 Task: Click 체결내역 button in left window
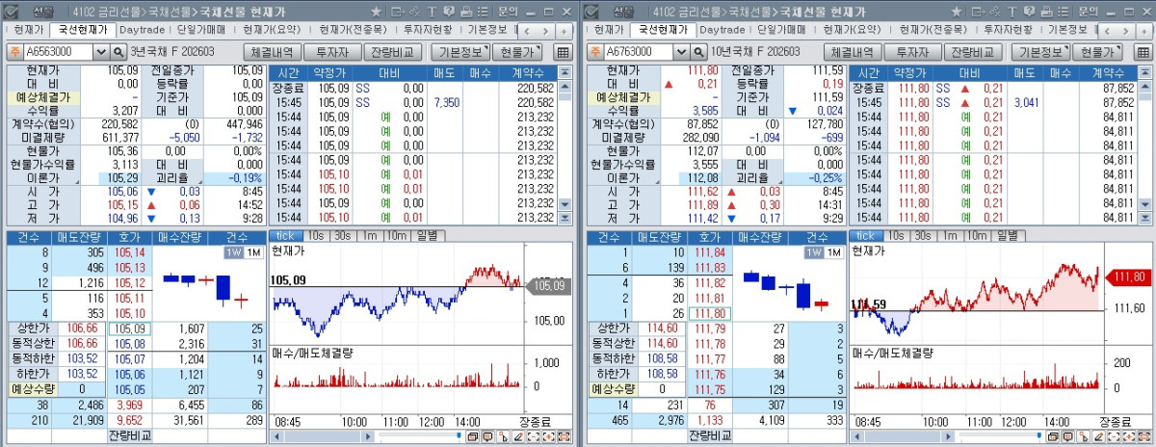click(272, 52)
